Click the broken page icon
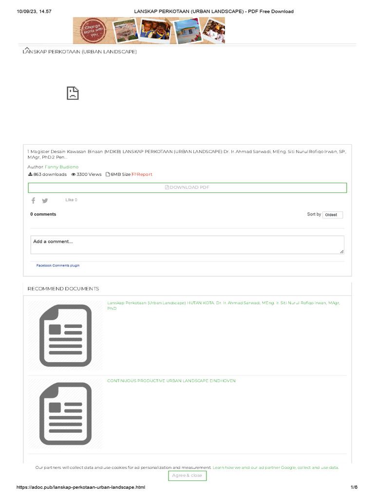The image size is (374, 499). point(73,93)
